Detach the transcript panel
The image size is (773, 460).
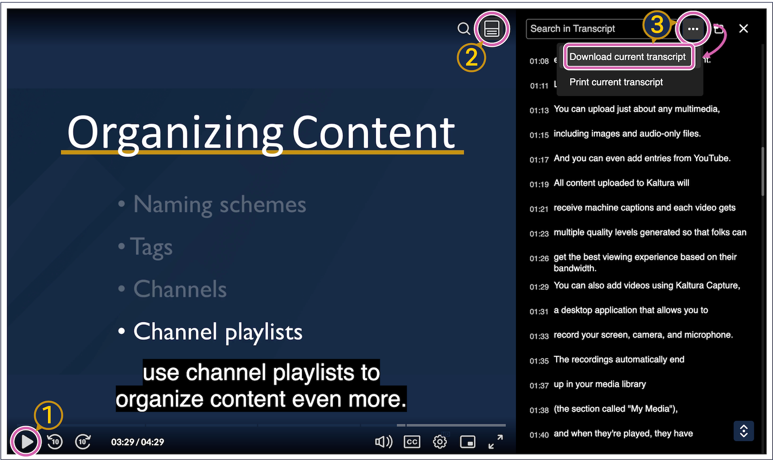tap(719, 29)
